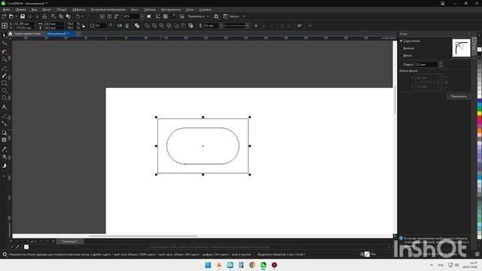The height and width of the screenshot is (271, 482).
Task: Select the Pick tool in toolbox
Action: (x=4, y=35)
